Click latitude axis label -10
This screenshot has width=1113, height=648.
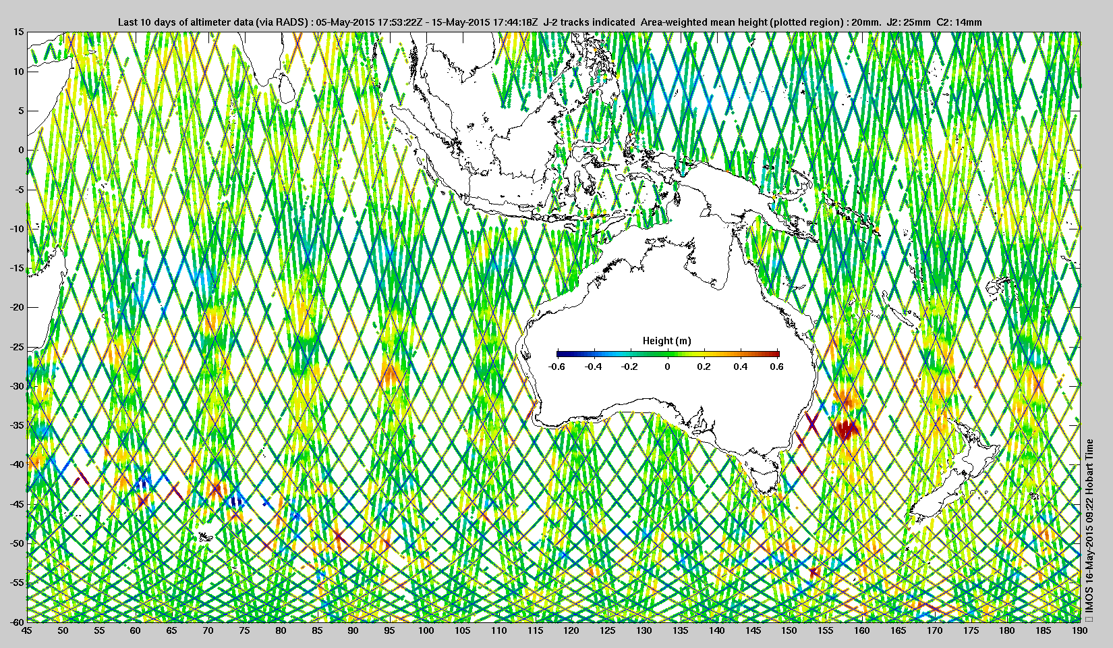pyautogui.click(x=17, y=229)
